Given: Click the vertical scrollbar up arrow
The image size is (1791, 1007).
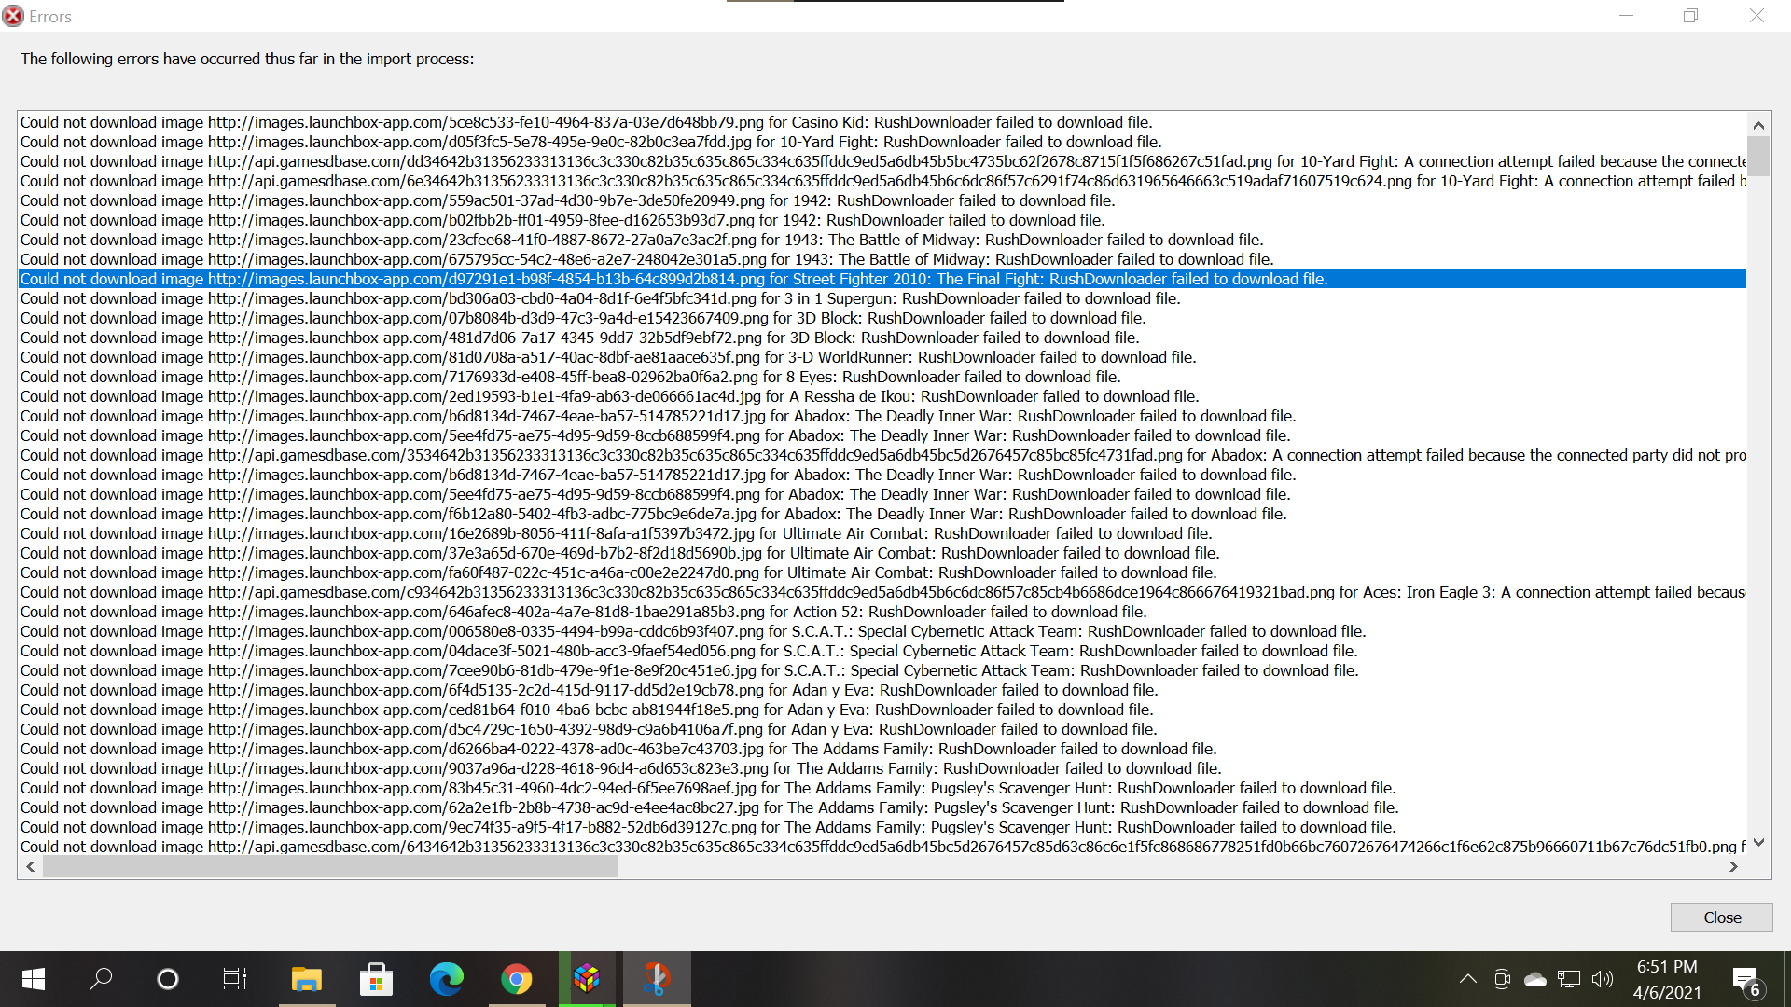Looking at the screenshot, I should click(1758, 125).
